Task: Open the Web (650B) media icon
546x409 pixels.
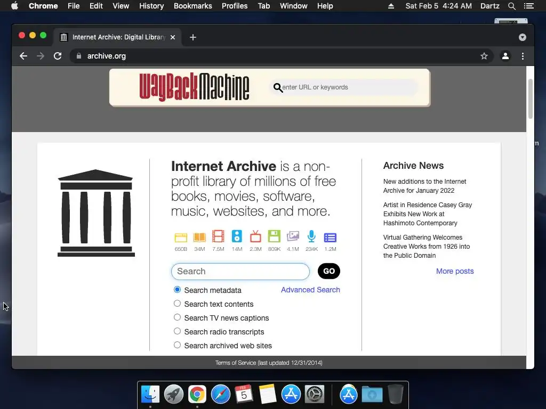Action: pos(181,238)
